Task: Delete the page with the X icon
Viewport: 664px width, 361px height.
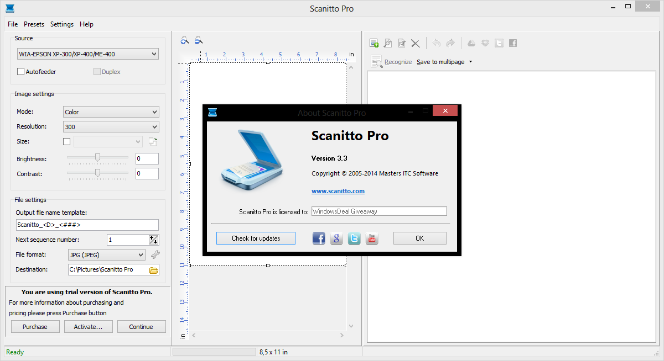Action: (416, 43)
